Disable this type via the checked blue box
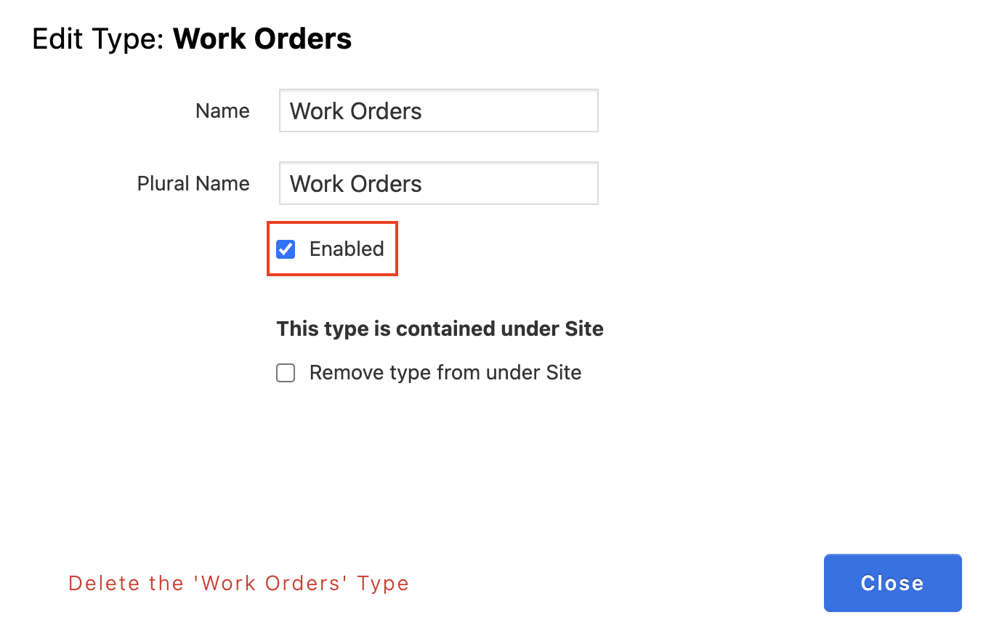 286,249
